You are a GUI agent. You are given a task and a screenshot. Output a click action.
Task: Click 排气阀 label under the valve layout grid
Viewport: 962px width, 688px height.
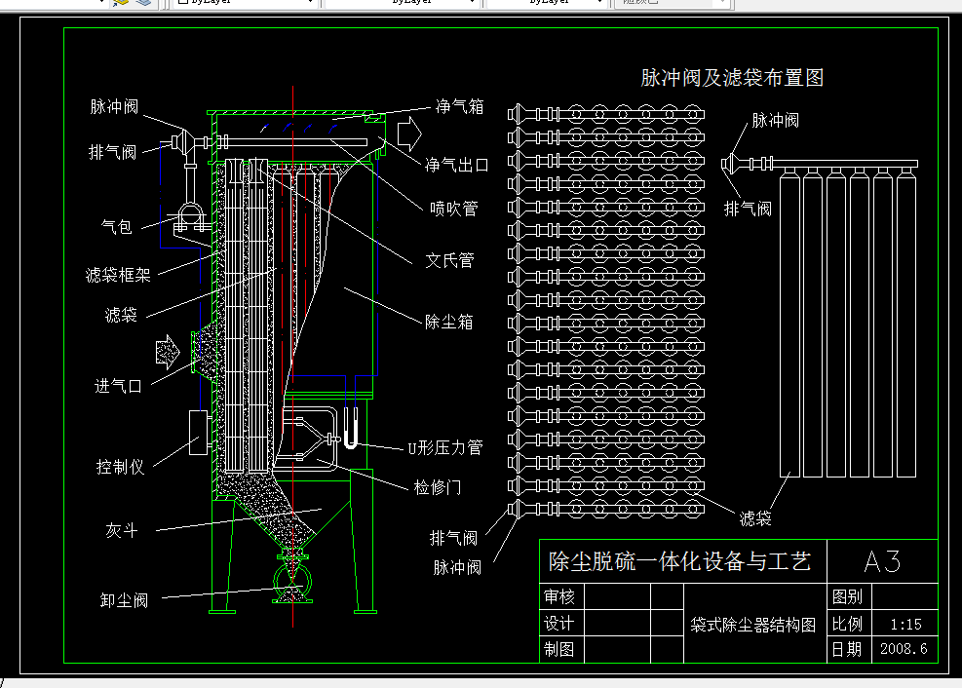point(453,538)
